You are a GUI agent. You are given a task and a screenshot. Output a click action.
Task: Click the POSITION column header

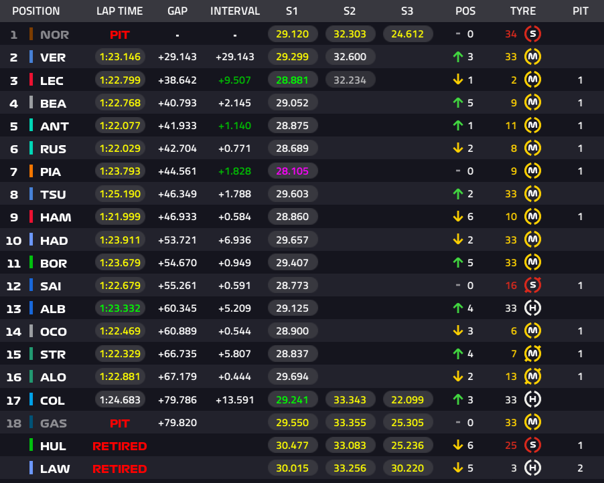tap(35, 11)
